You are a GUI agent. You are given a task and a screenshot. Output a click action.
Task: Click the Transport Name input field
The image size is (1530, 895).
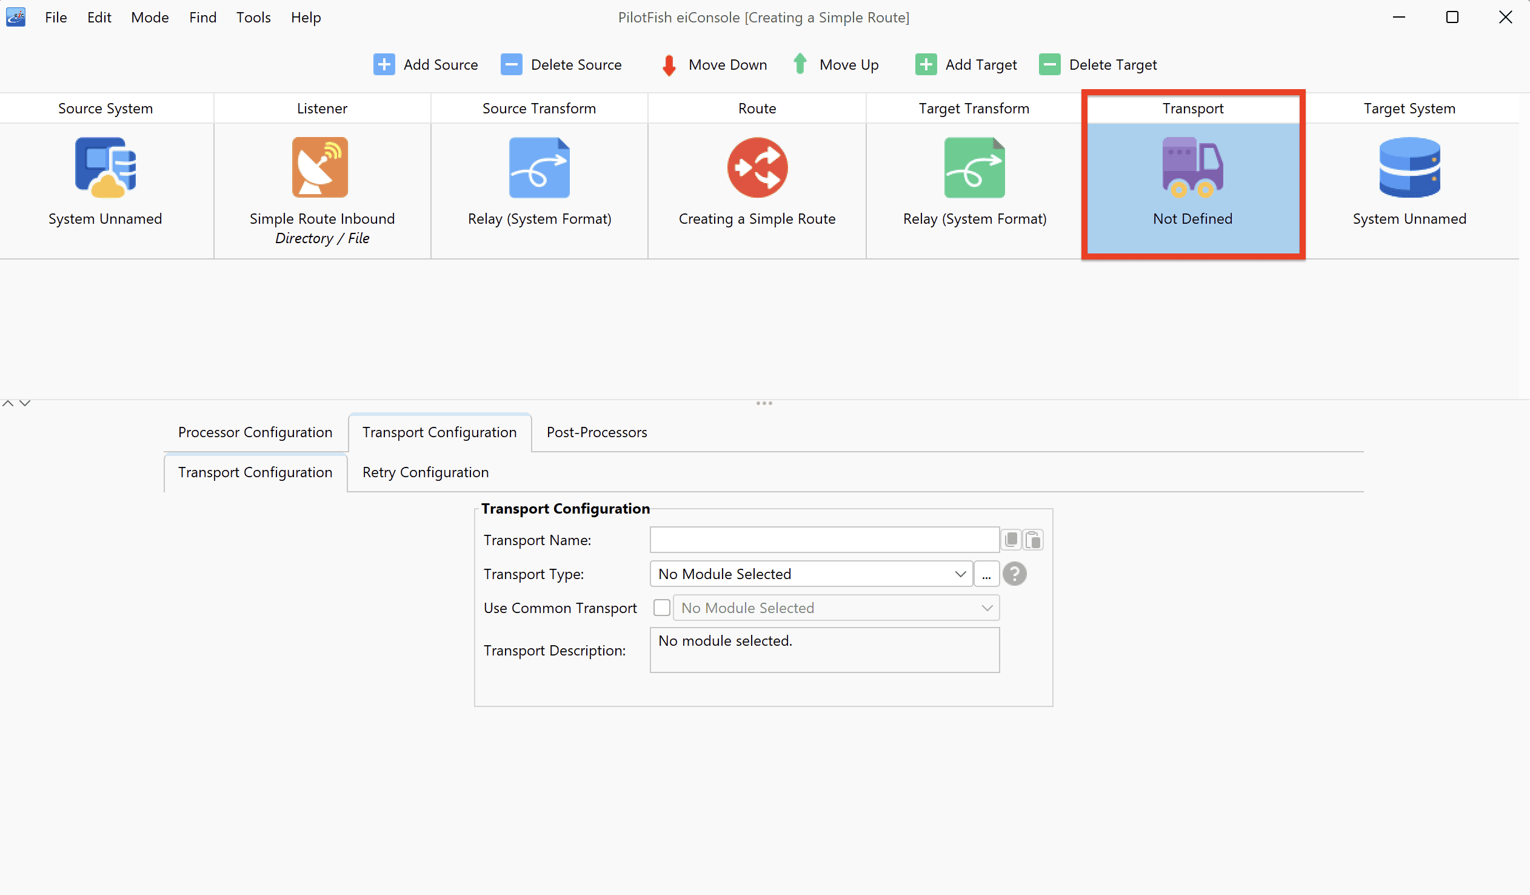[824, 540]
